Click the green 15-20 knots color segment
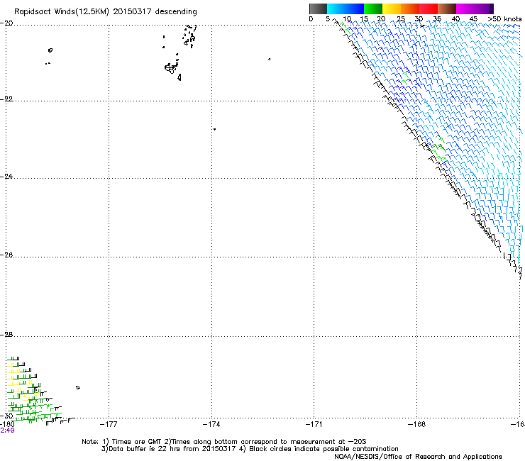The width and height of the screenshot is (525, 461). (373, 9)
